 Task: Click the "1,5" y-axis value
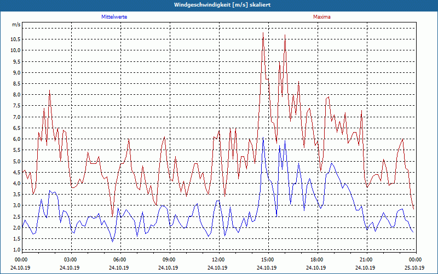[16, 239]
